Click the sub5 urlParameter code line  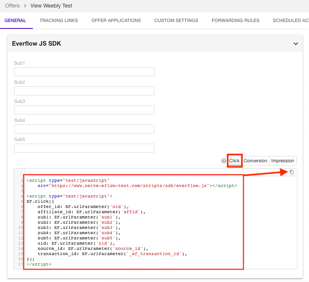[x=79, y=238]
